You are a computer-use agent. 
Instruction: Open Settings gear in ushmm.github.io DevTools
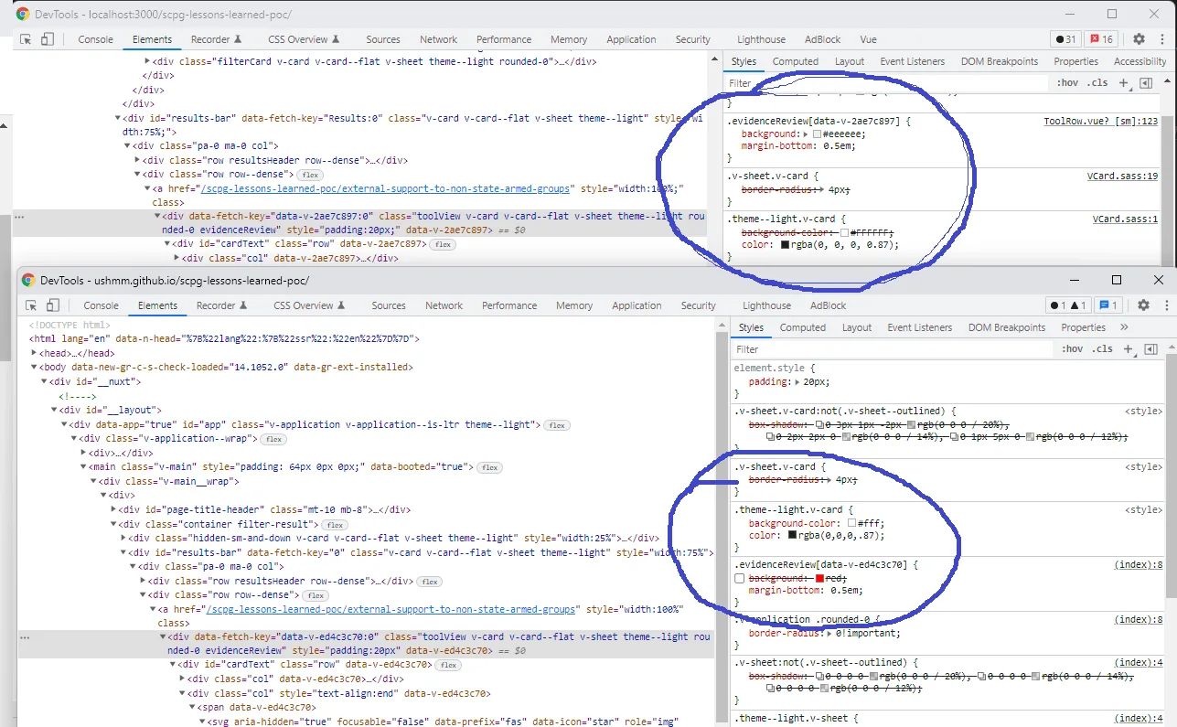pos(1143,305)
